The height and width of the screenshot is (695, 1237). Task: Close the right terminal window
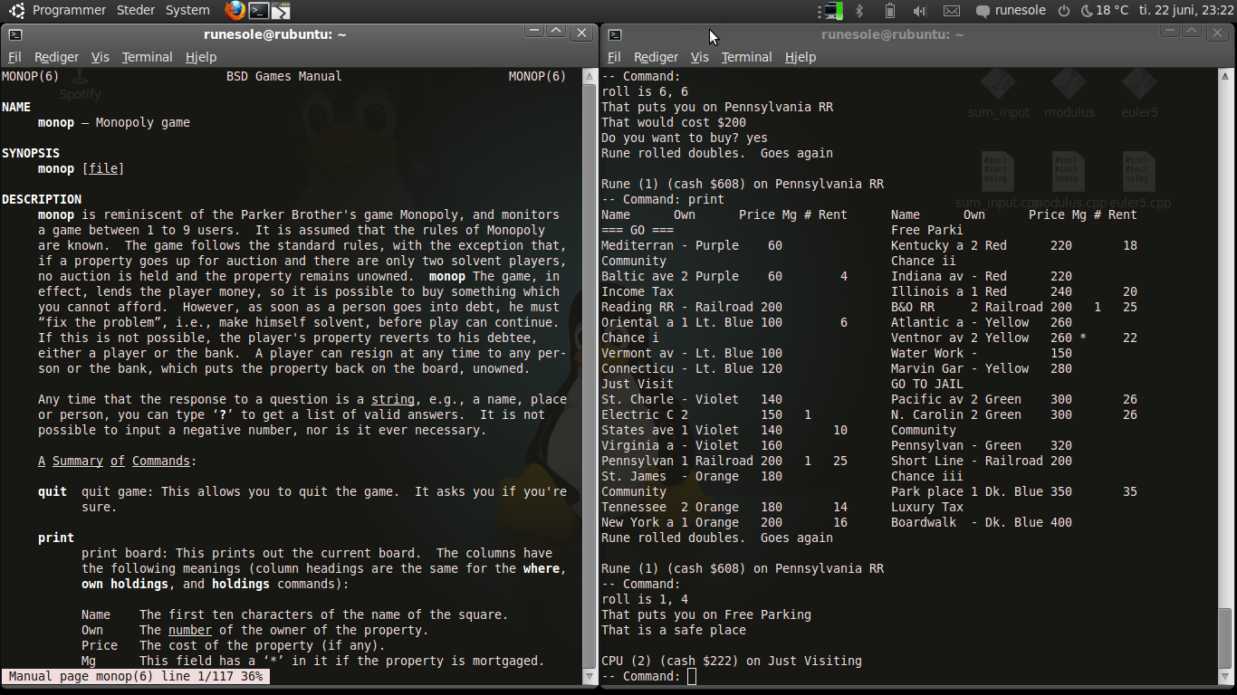[1218, 33]
